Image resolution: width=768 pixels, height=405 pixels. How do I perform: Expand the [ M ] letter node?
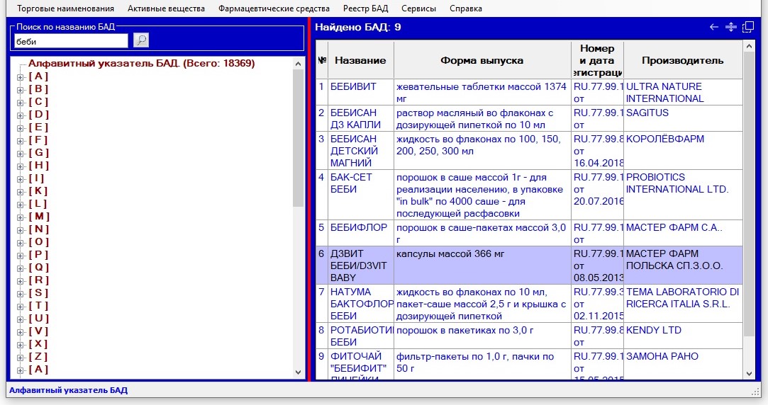[x=21, y=217]
